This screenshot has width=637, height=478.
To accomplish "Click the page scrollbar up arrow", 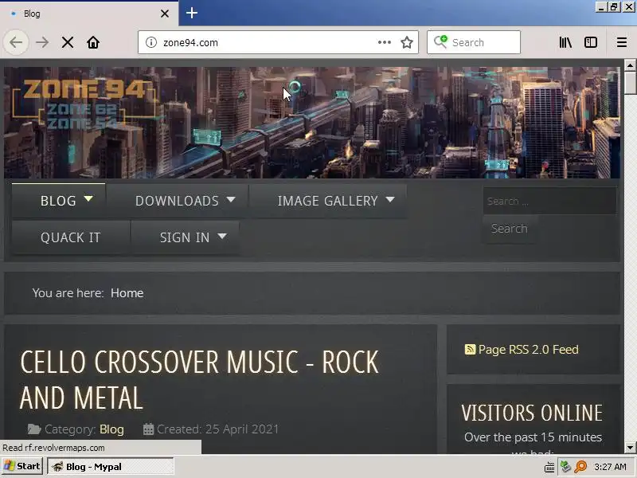I will (x=630, y=65).
